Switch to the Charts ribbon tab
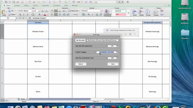This screenshot has height=108, width=193. [x=36, y=5]
